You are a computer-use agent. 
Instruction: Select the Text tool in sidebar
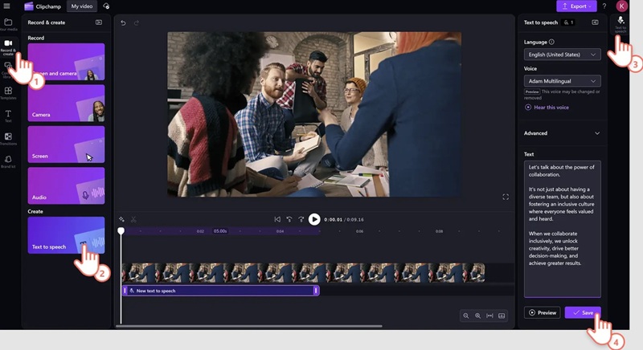[x=8, y=116]
